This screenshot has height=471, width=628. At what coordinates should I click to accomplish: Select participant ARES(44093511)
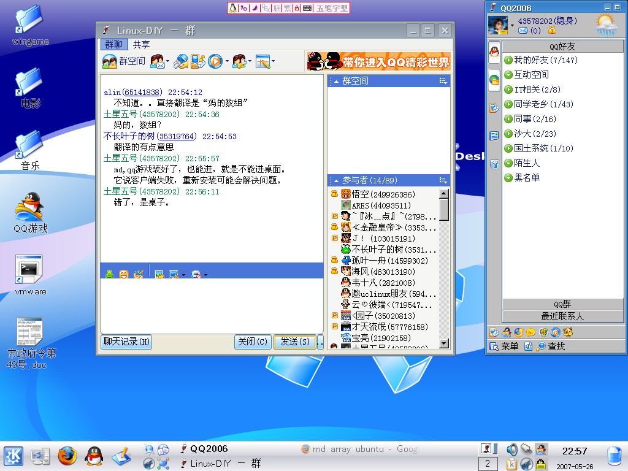[383, 205]
